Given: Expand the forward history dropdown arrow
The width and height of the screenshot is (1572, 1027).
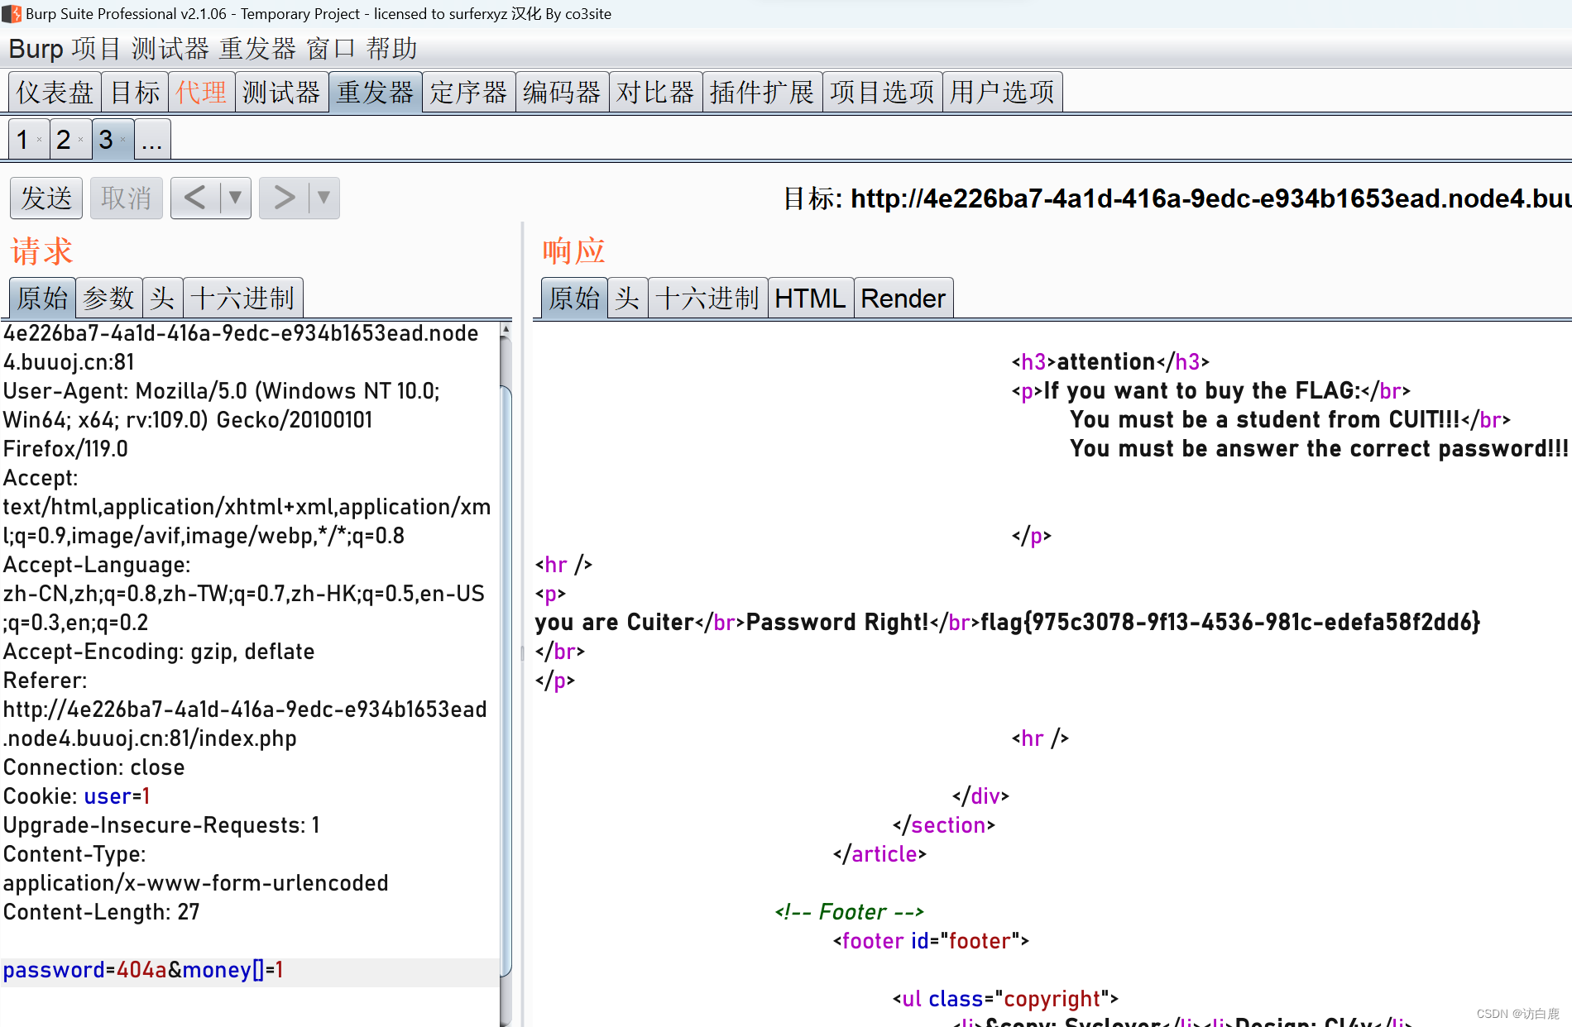Looking at the screenshot, I should (324, 198).
